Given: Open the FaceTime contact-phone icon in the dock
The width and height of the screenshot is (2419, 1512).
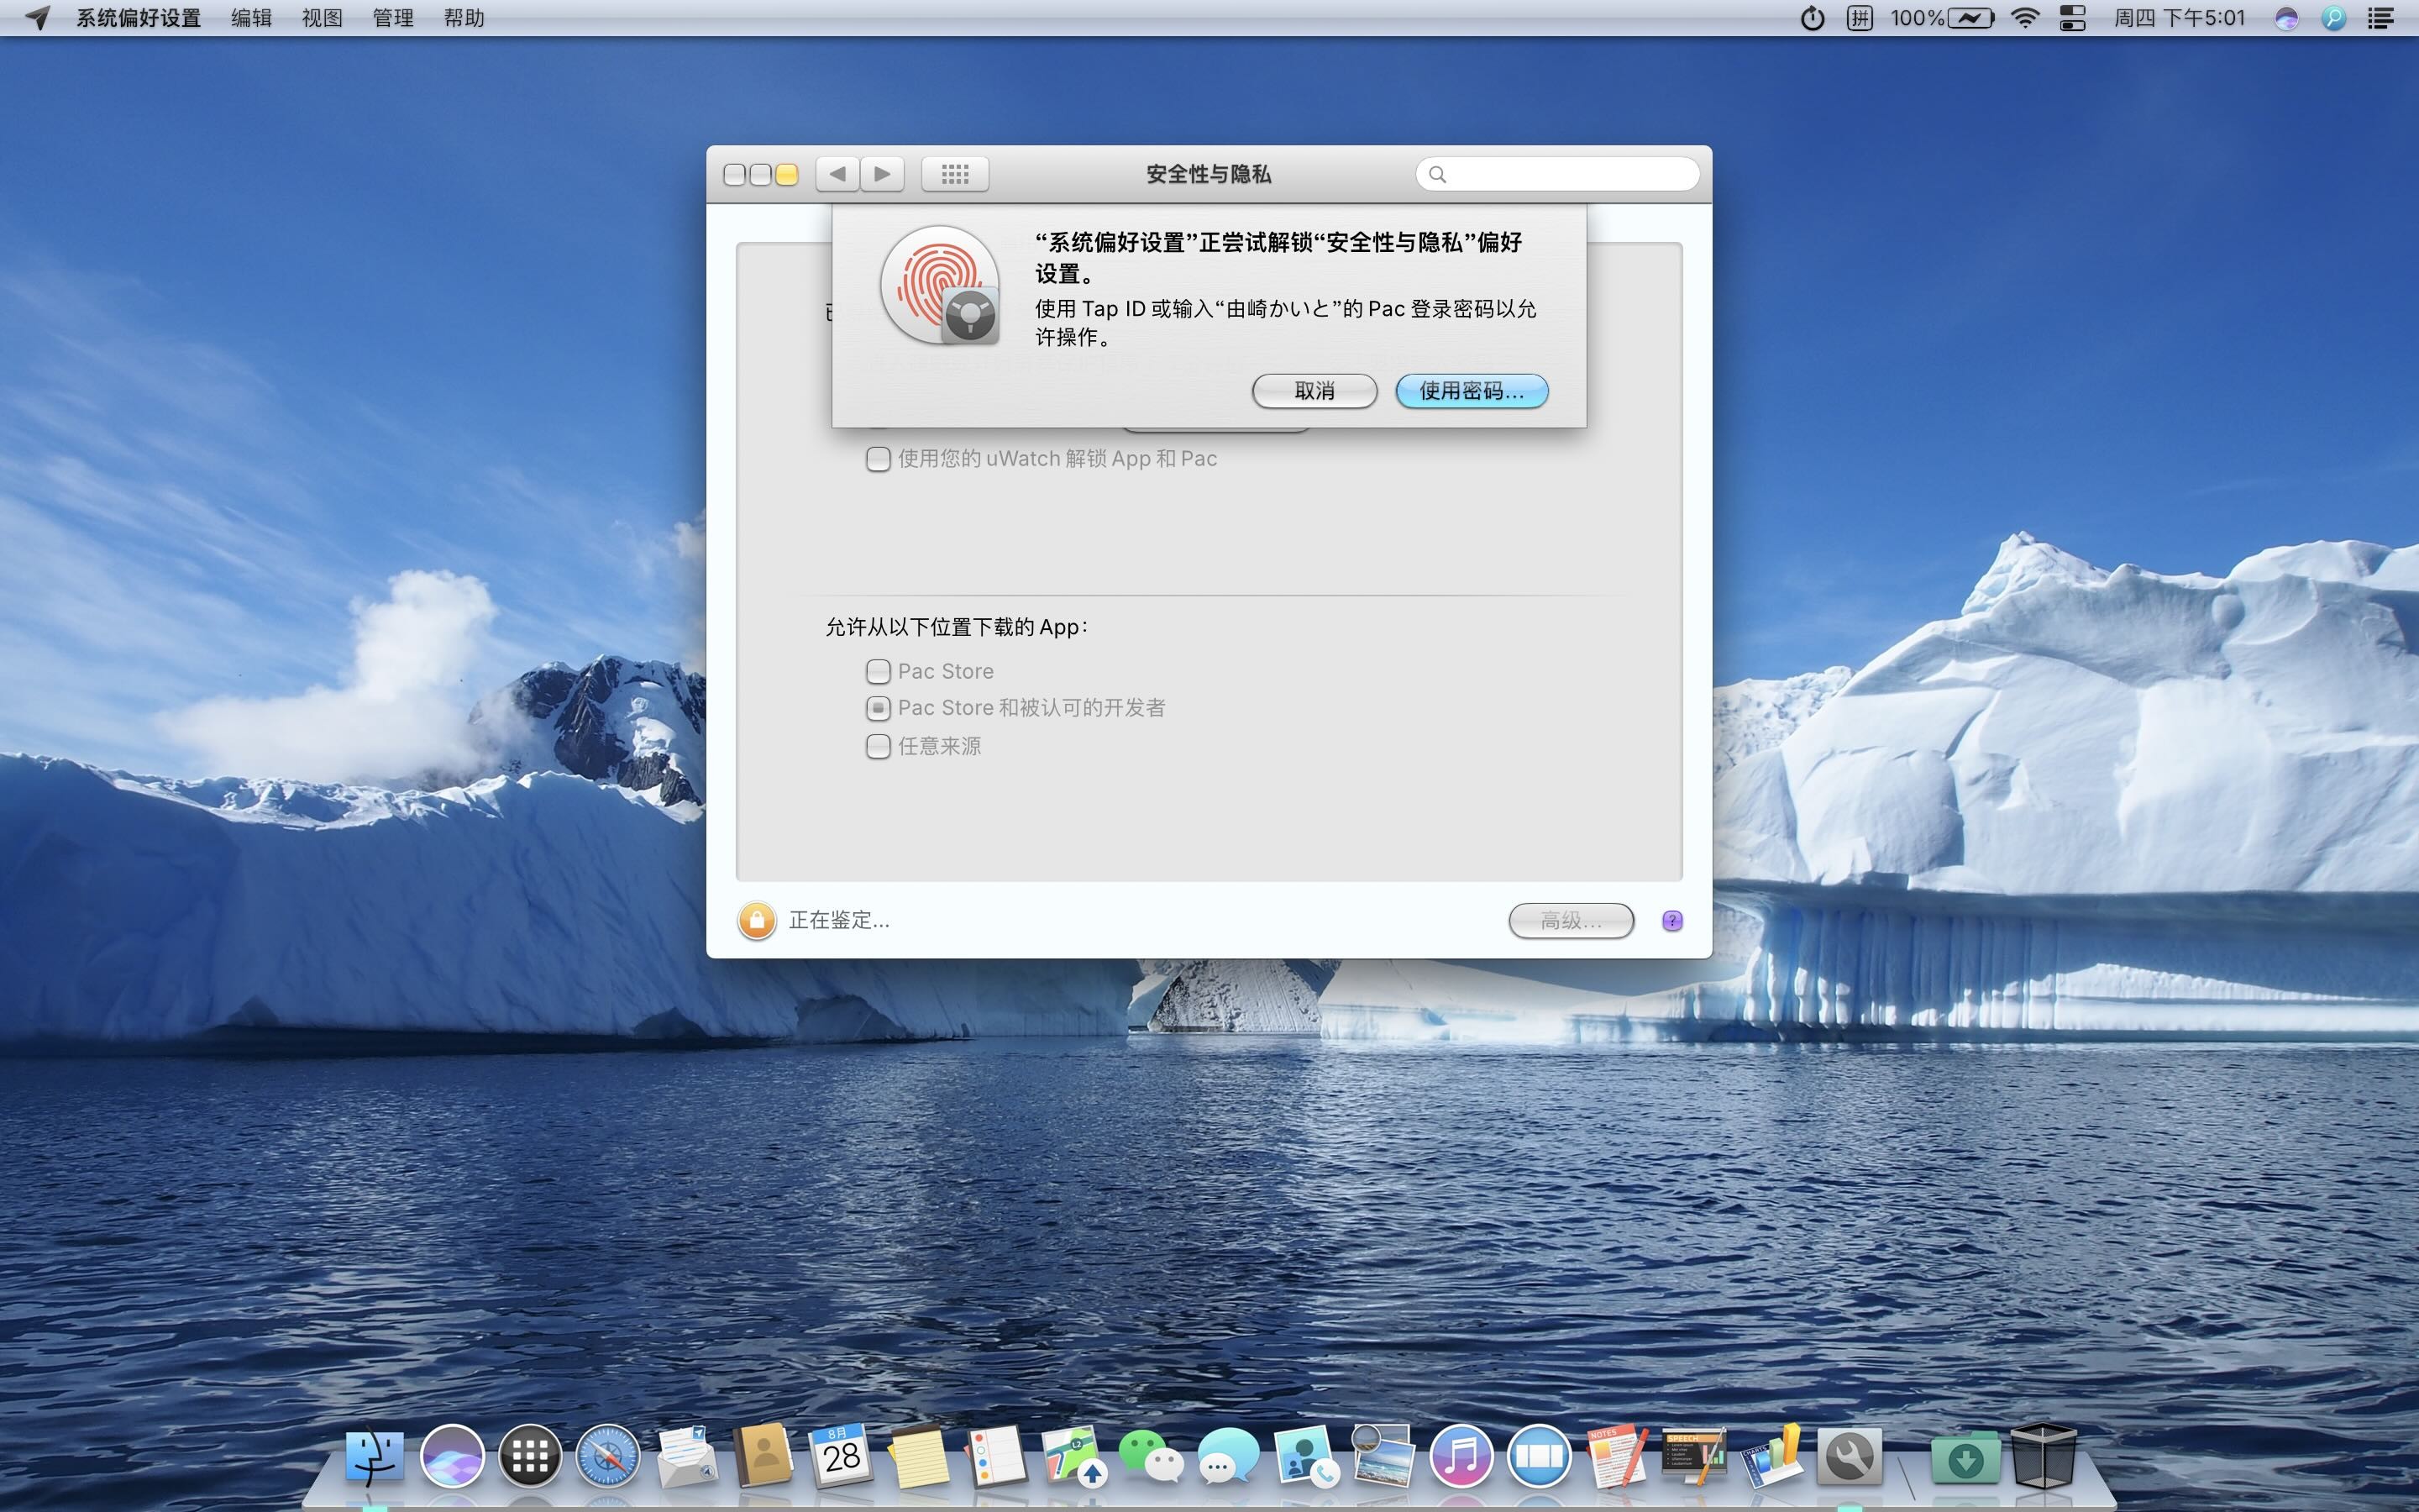Looking at the screenshot, I should [1306, 1456].
